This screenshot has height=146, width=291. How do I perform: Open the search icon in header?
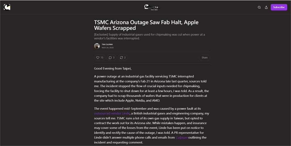(x=259, y=7)
